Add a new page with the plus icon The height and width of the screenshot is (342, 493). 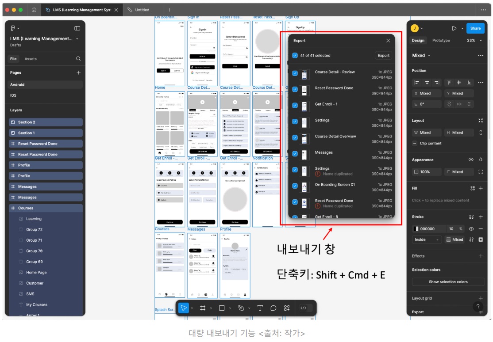pyautogui.click(x=78, y=72)
